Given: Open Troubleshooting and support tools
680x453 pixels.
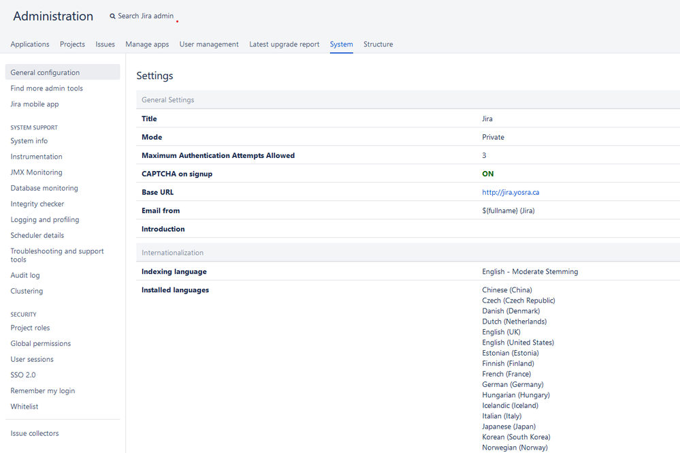Looking at the screenshot, I should 56,255.
